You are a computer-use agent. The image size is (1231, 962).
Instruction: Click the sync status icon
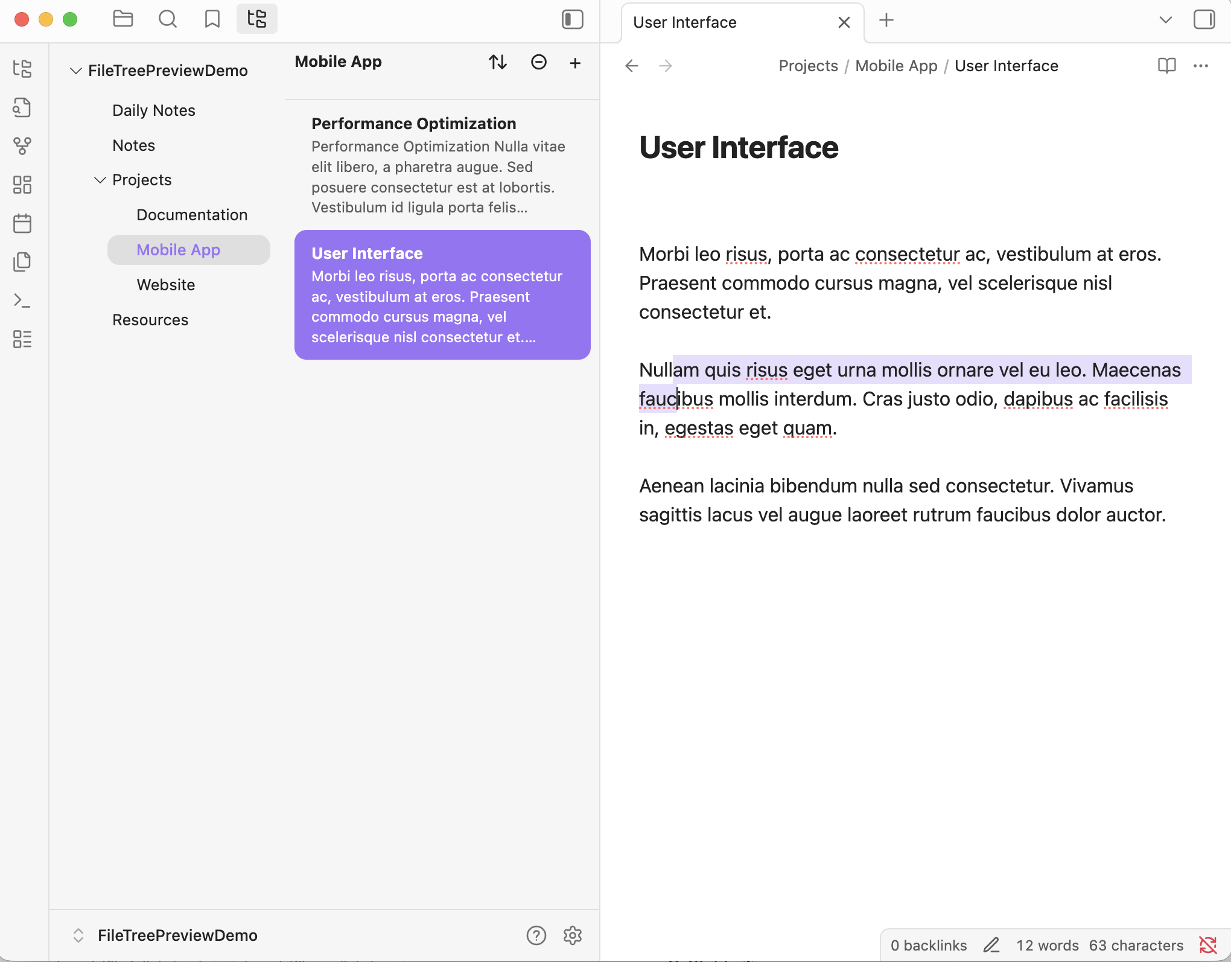pos(1207,945)
